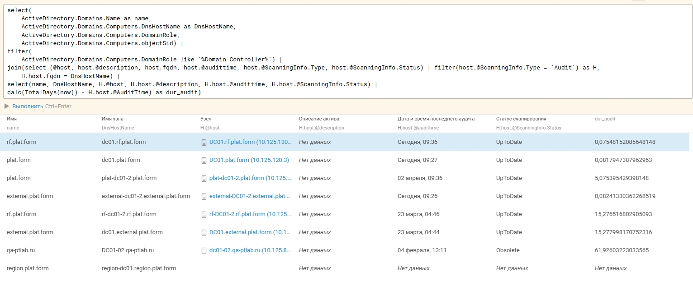Viewport: 693px width, 286px height.
Task: Select the dc01.plat.form DnsHostName cell
Action: 121,160
